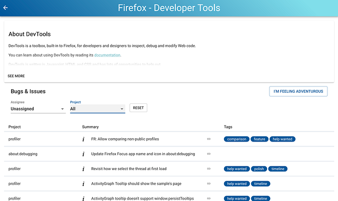Click 'ActivityGraph Tooltip should show' summary

136,184
